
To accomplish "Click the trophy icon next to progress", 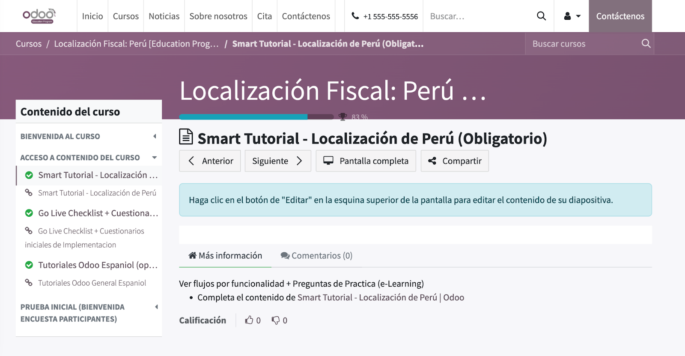I will click(x=342, y=117).
